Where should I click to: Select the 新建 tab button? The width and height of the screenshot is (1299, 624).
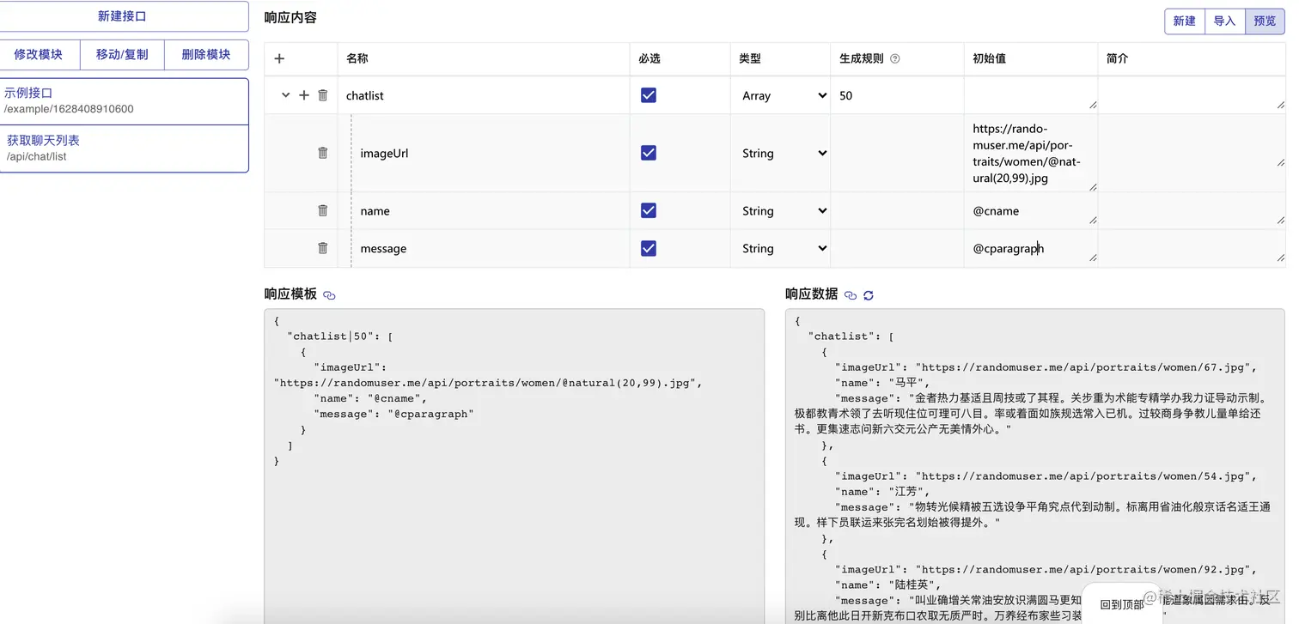coord(1185,21)
